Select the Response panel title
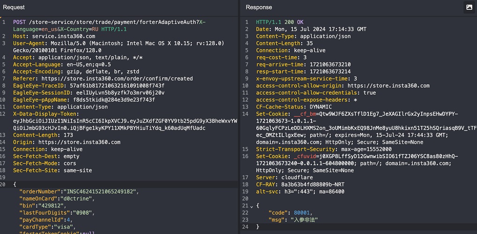This screenshot has width=477, height=234. 259,7
